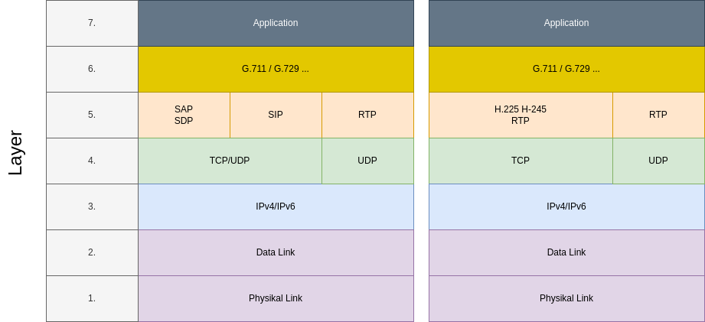The width and height of the screenshot is (705, 322).
Task: Click the plain TCP block
Action: (x=521, y=161)
